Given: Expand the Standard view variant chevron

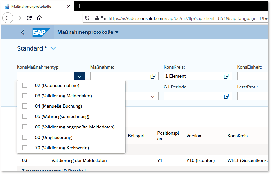Looking at the screenshot, I should pos(53,48).
